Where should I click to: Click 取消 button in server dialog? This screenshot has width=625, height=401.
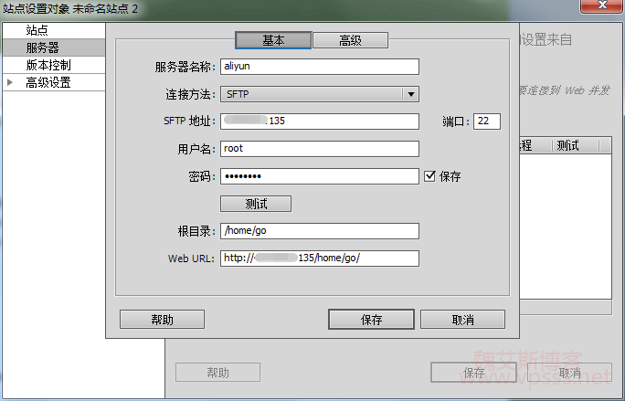pos(462,320)
